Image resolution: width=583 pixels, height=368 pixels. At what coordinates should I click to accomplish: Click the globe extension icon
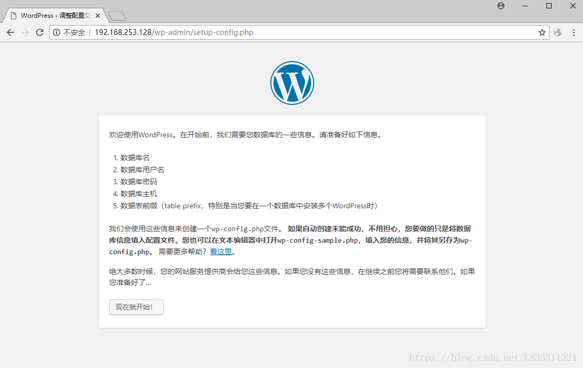point(558,32)
